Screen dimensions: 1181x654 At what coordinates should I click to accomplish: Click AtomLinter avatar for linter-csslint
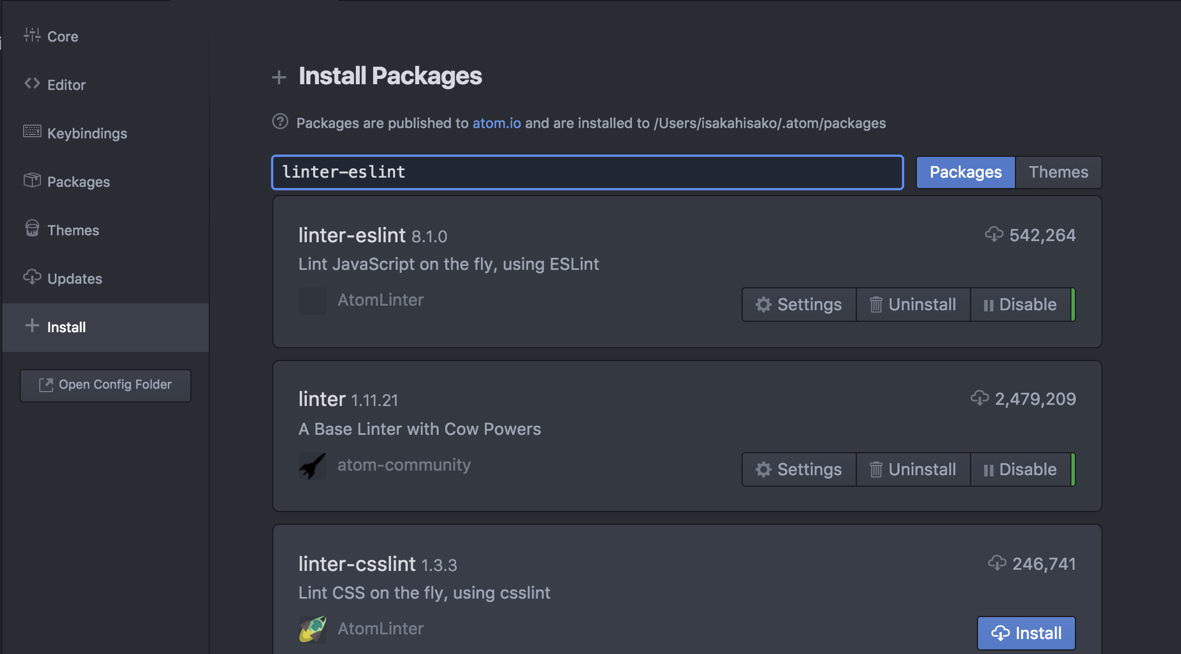[313, 629]
